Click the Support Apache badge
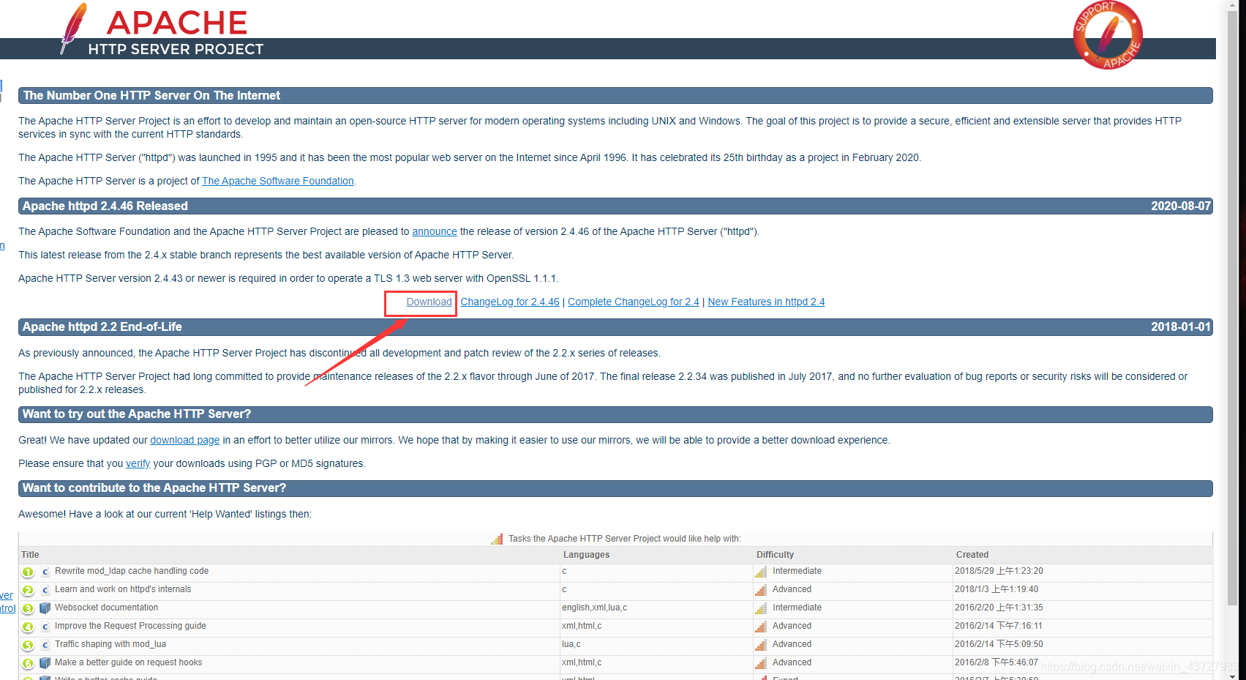The height and width of the screenshot is (680, 1246). coord(1108,35)
